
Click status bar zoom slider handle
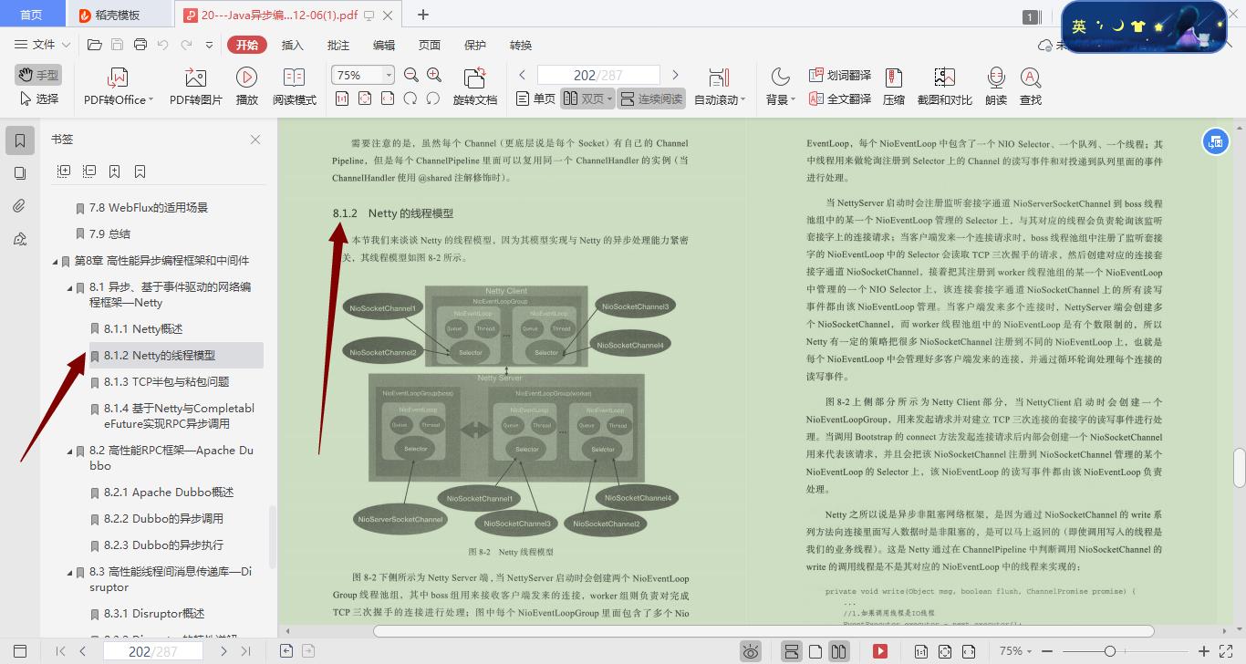[1109, 651]
